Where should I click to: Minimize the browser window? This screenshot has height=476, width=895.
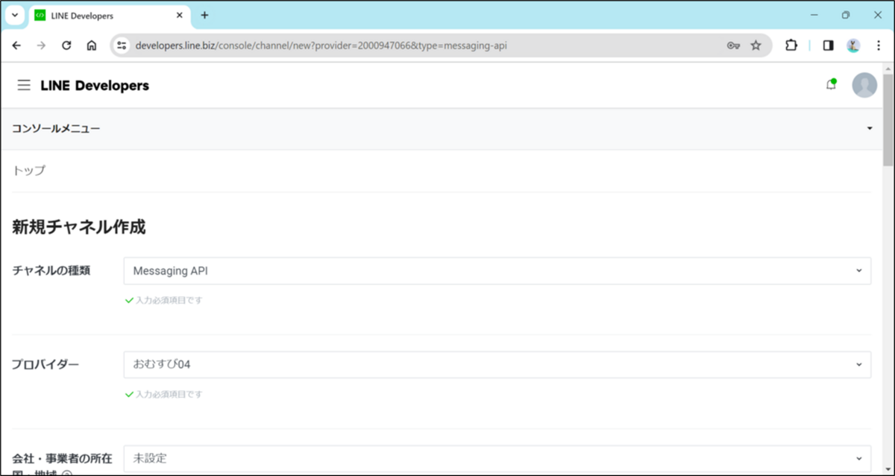point(814,15)
